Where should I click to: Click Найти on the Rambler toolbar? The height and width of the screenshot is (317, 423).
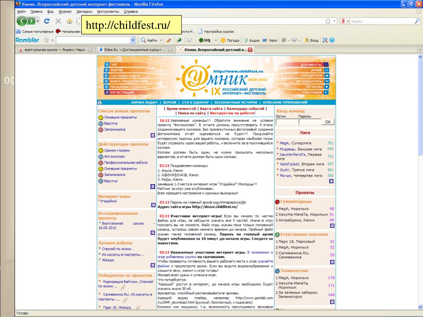point(150,40)
